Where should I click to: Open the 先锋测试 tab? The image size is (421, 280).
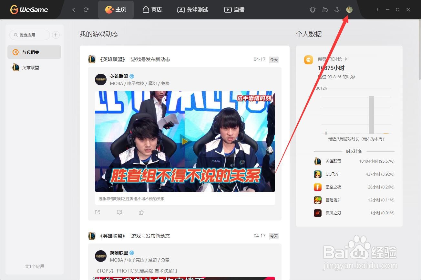tap(193, 10)
